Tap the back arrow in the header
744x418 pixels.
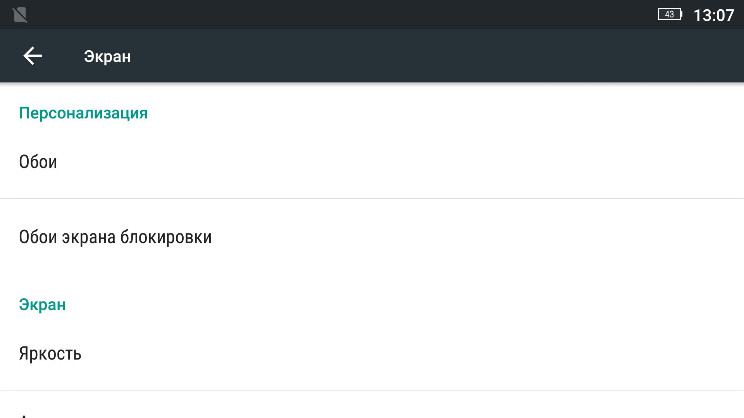(x=33, y=56)
